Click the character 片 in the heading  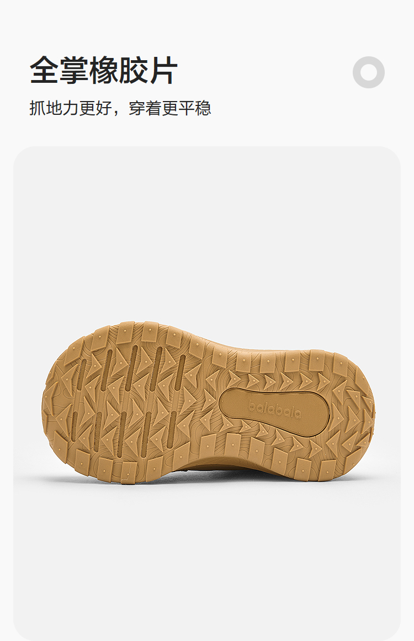163,70
